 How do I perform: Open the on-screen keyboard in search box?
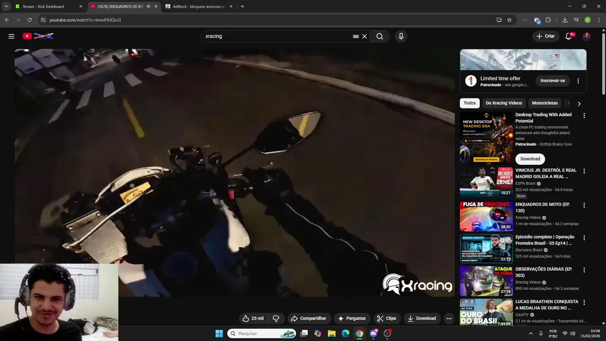coord(356,36)
